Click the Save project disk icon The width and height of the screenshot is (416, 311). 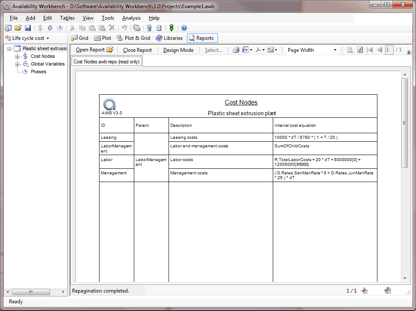28,28
